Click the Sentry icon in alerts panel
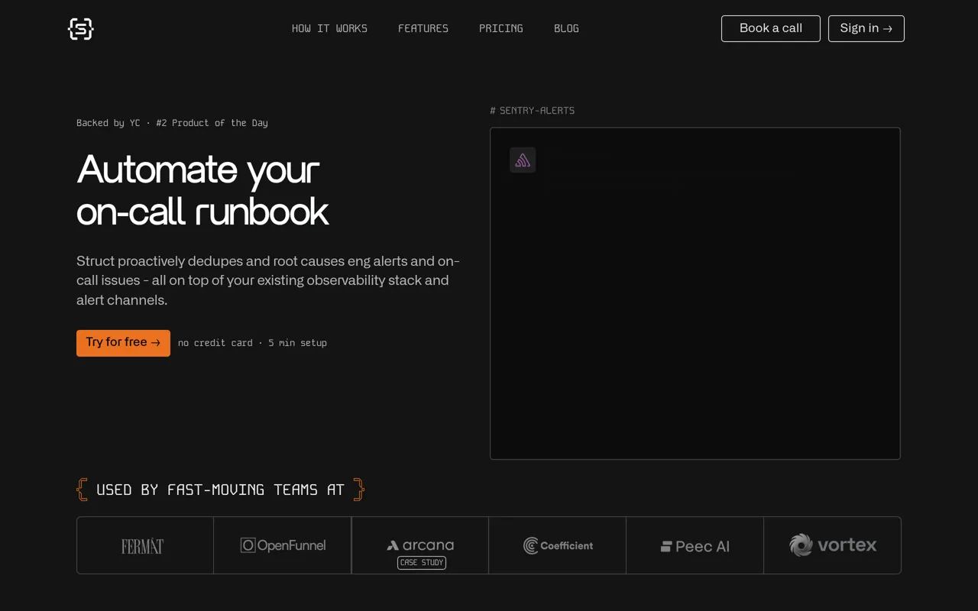Image resolution: width=978 pixels, height=611 pixels. click(523, 160)
